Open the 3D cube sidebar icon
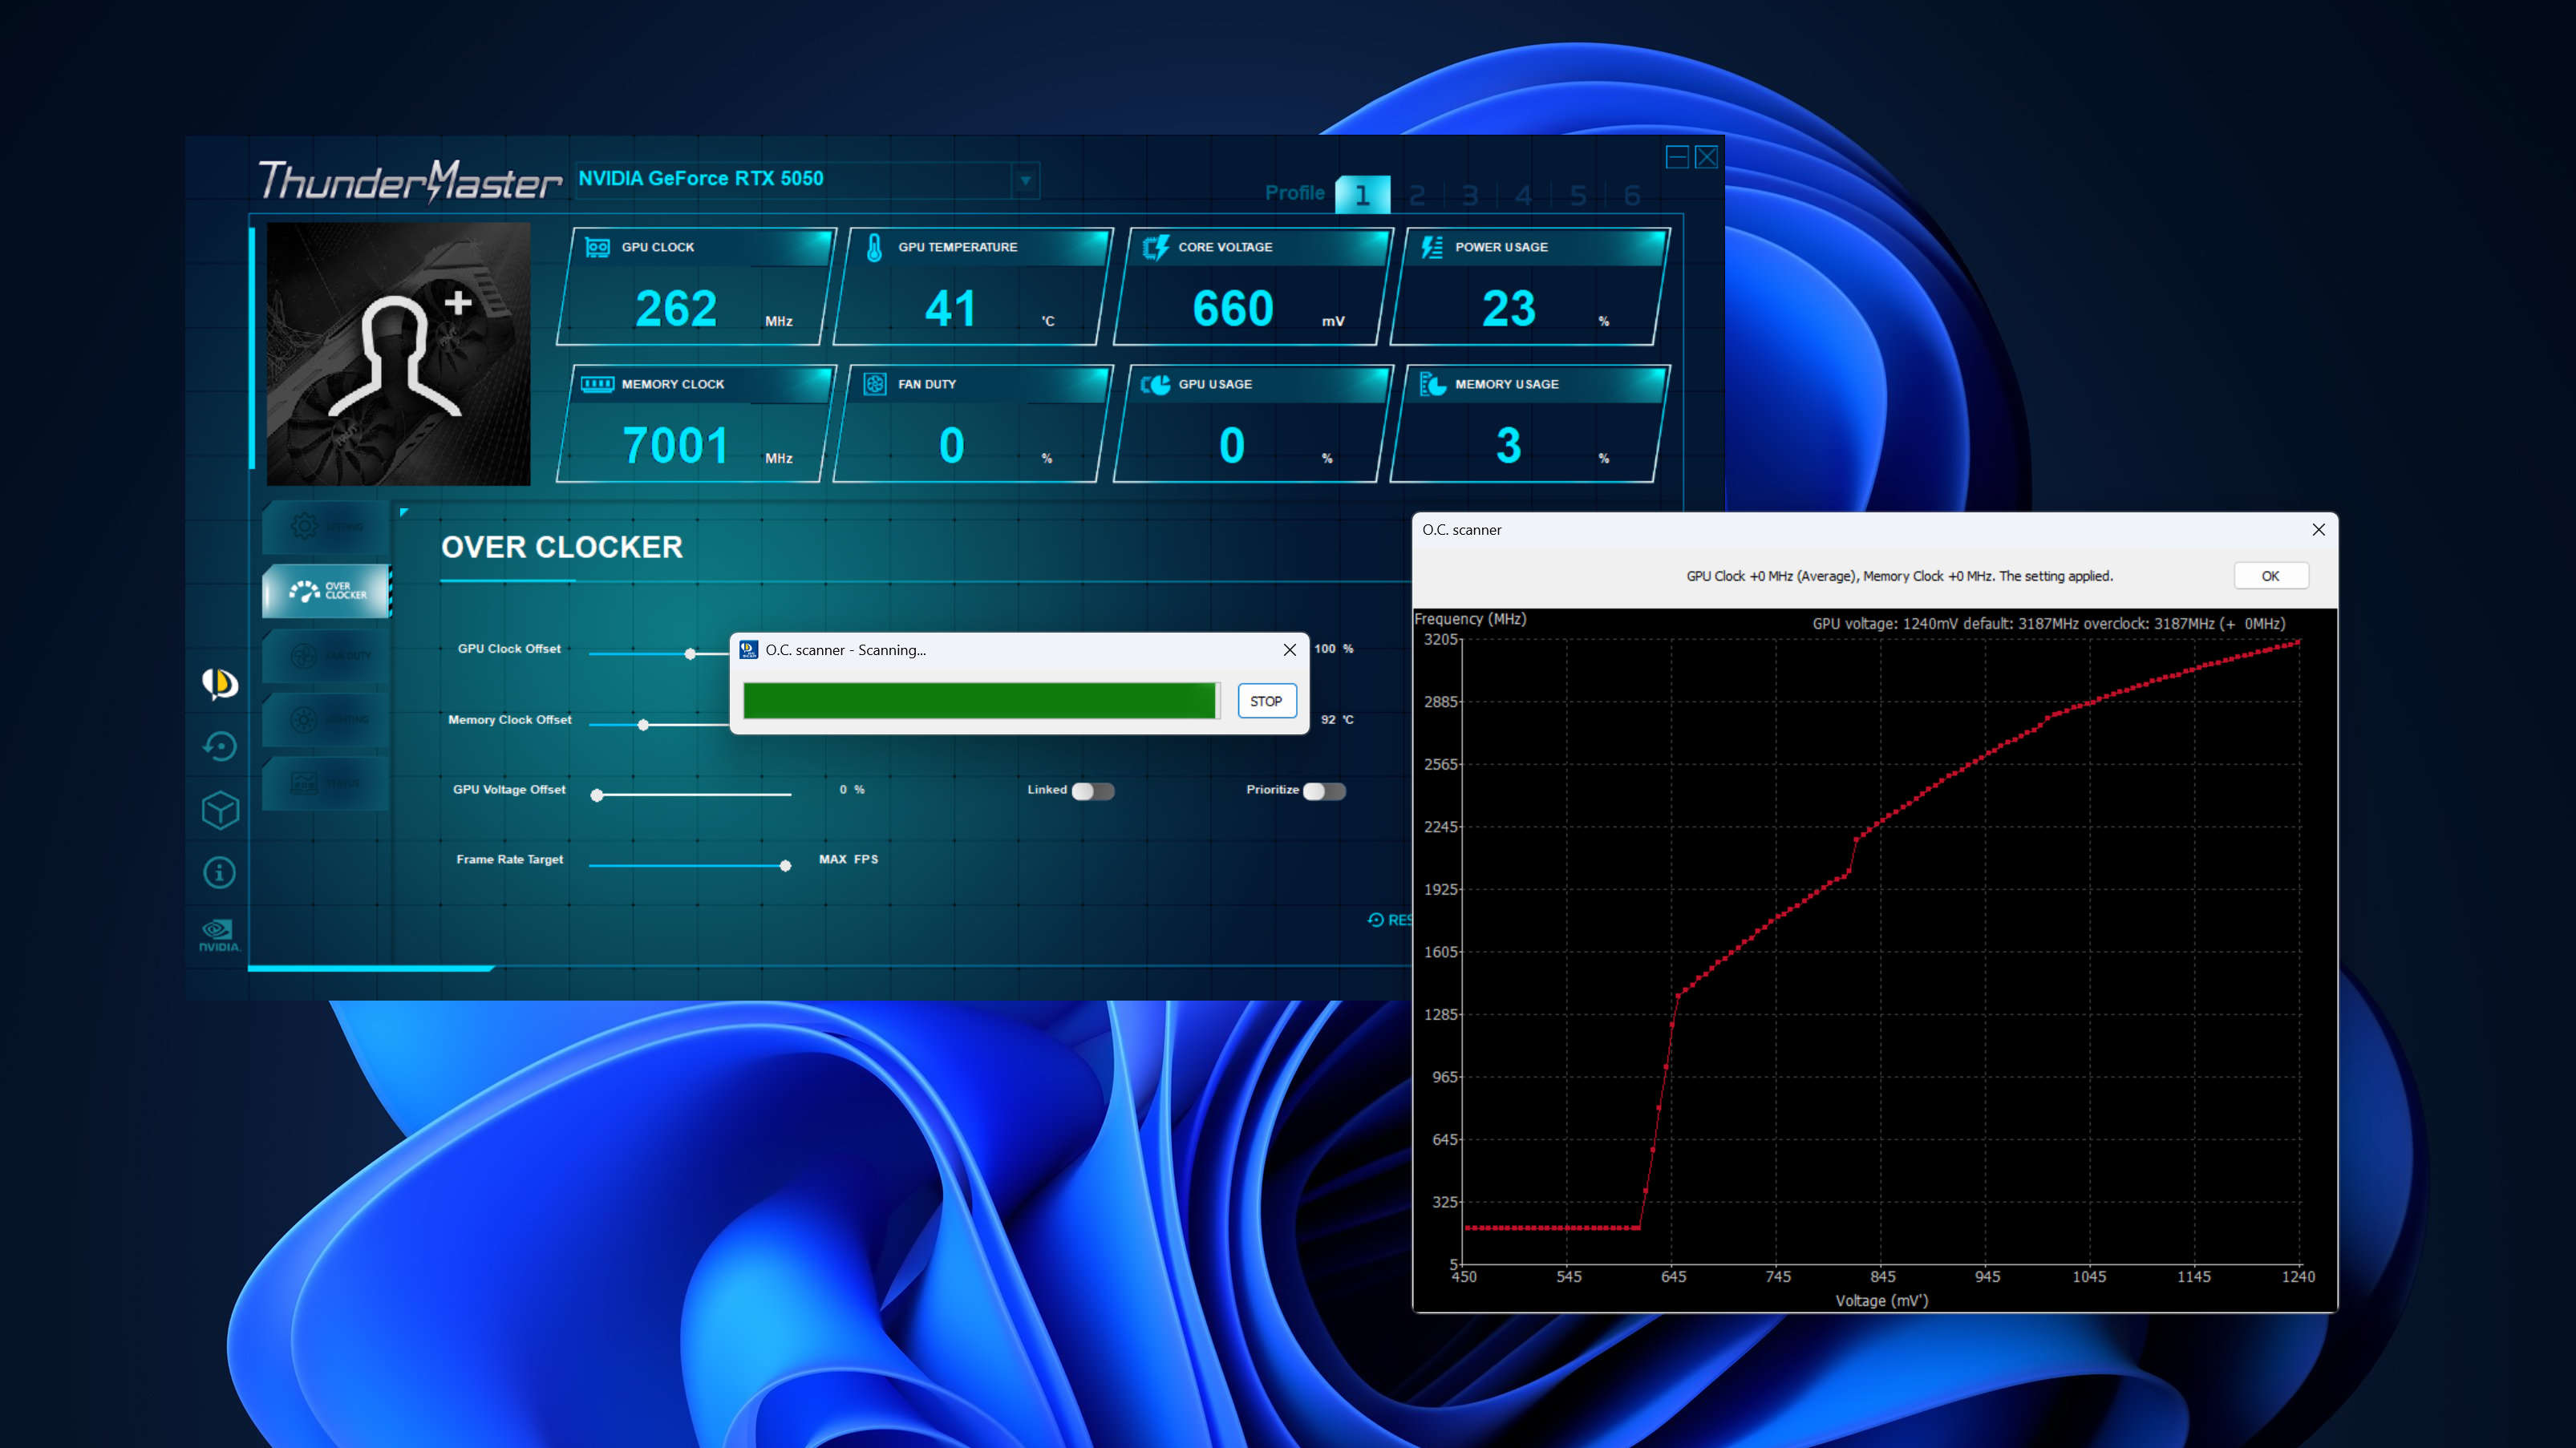The width and height of the screenshot is (2576, 1448). click(x=220, y=810)
